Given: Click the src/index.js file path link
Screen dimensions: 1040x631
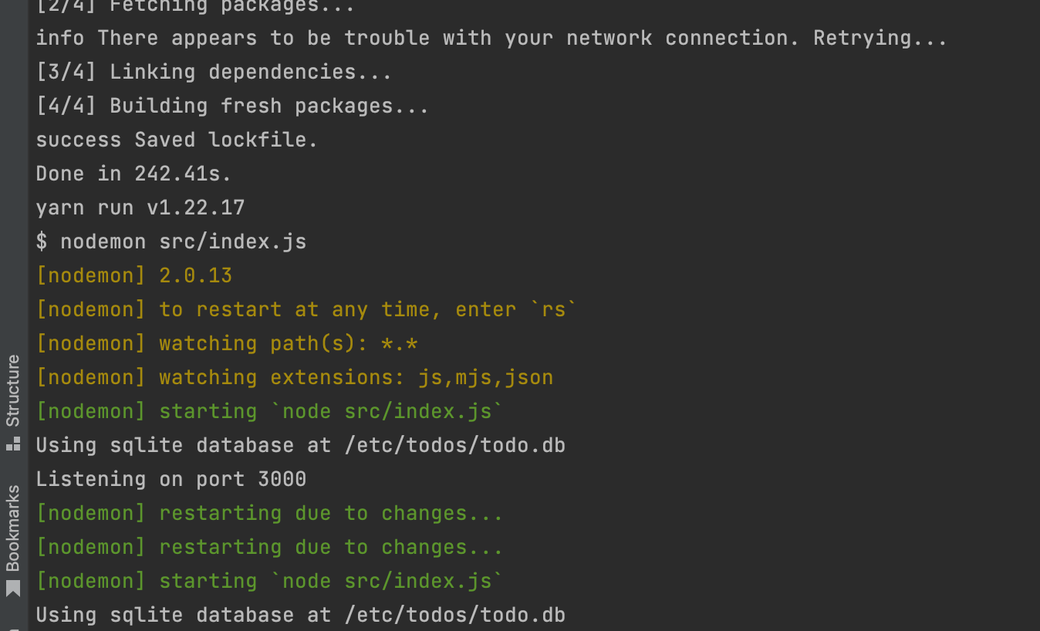Looking at the screenshot, I should coord(232,241).
